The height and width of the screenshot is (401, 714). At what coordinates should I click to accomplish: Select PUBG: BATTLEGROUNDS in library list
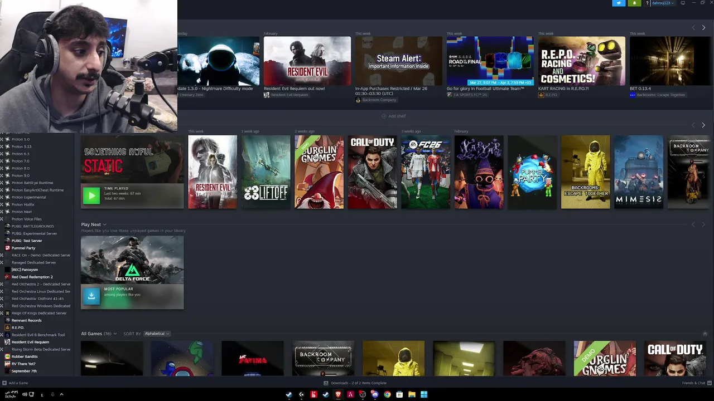click(x=32, y=226)
